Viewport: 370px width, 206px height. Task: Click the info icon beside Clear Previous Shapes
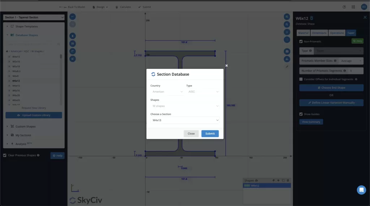38,155
